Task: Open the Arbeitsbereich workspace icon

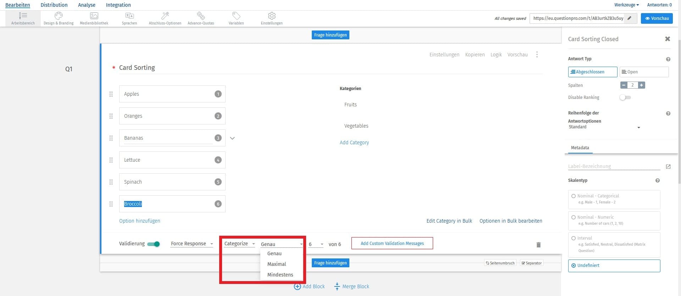Action: click(23, 16)
